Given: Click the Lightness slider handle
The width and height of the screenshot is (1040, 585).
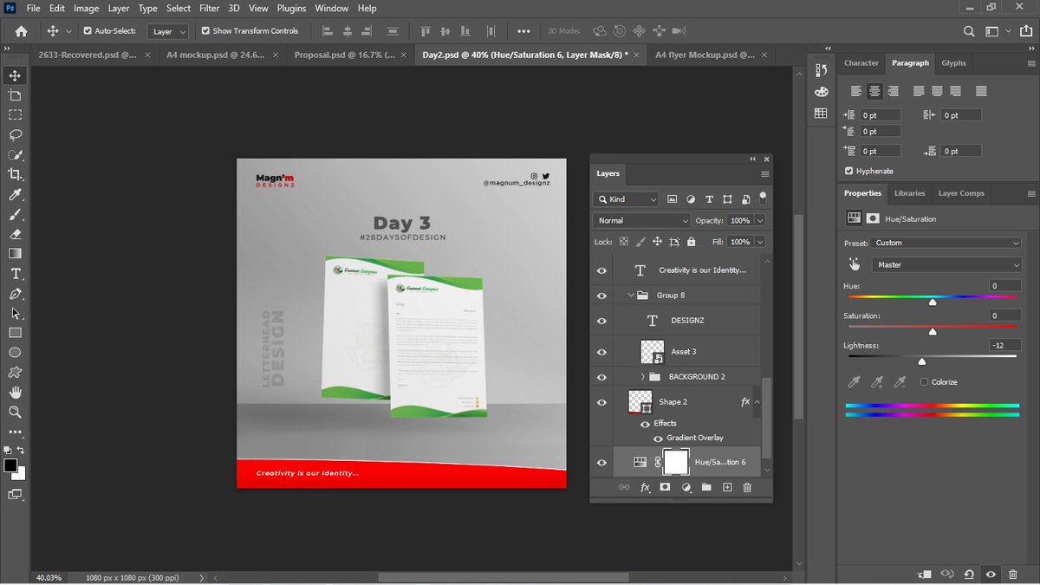Looking at the screenshot, I should pyautogui.click(x=921, y=361).
